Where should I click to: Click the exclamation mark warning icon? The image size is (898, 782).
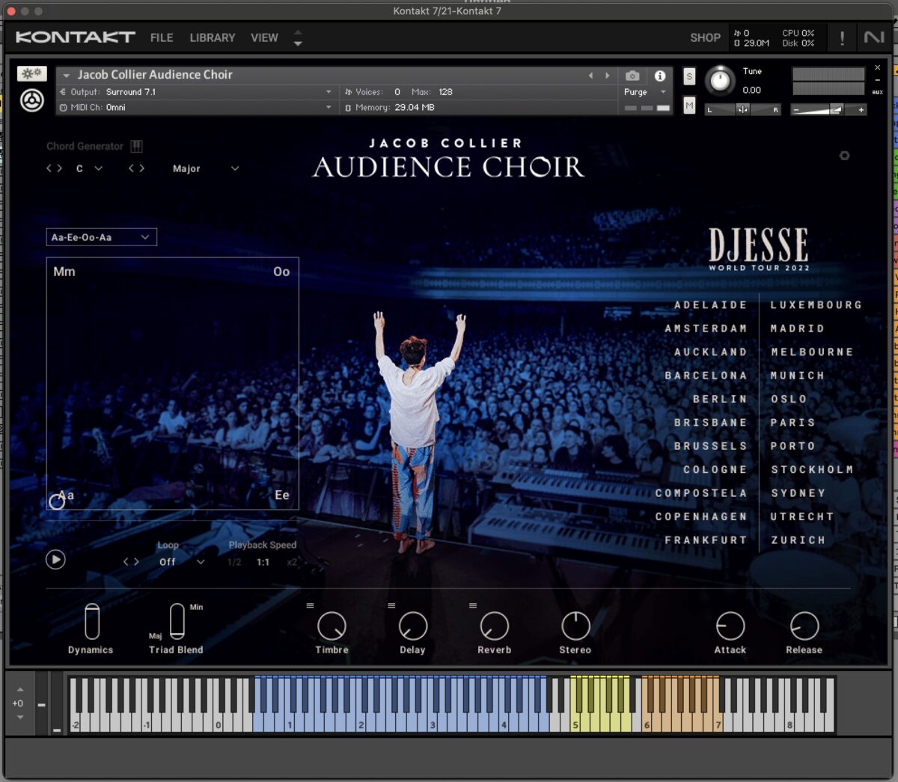[x=842, y=37]
